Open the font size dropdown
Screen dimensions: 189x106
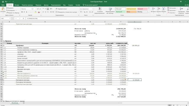click(36, 9)
